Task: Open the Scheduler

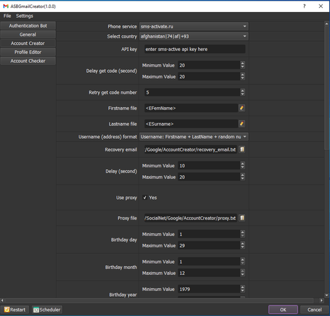Action: 47,309
